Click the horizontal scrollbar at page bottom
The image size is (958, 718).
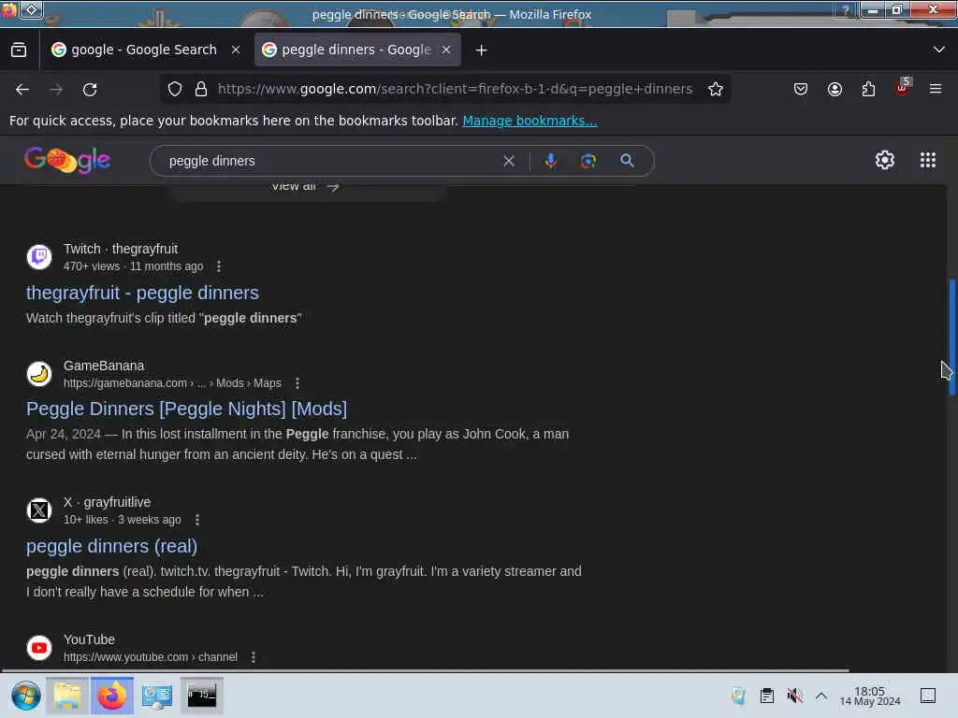(x=426, y=671)
